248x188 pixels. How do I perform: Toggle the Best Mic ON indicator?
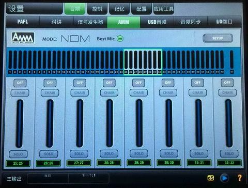(x=120, y=39)
